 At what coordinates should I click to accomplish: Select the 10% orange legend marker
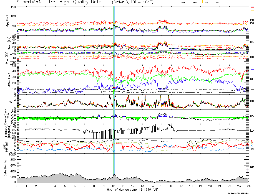(203, 2)
